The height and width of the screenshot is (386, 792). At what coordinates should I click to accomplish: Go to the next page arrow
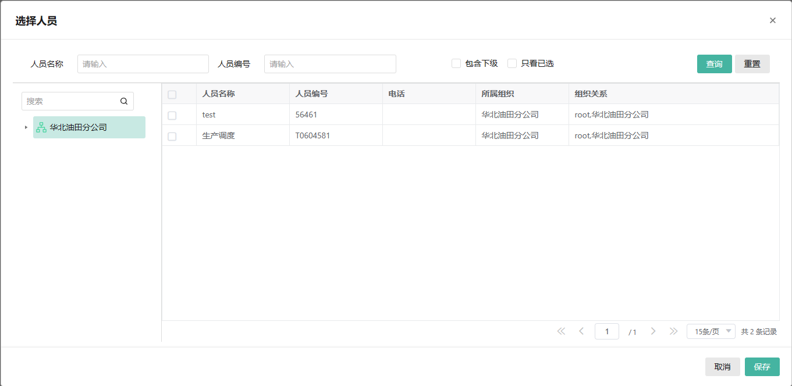coord(653,331)
